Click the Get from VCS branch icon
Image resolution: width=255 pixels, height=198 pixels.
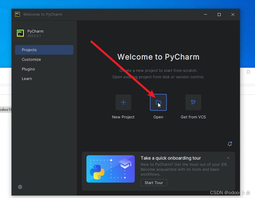pyautogui.click(x=193, y=102)
